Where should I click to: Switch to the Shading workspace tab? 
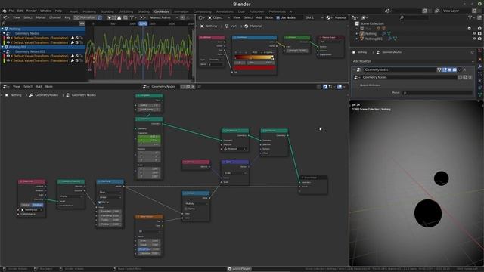coord(144,11)
